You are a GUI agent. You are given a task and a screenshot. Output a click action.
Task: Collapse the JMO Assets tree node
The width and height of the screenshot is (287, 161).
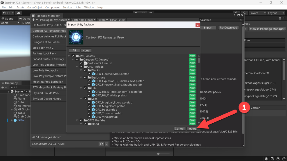69,56
